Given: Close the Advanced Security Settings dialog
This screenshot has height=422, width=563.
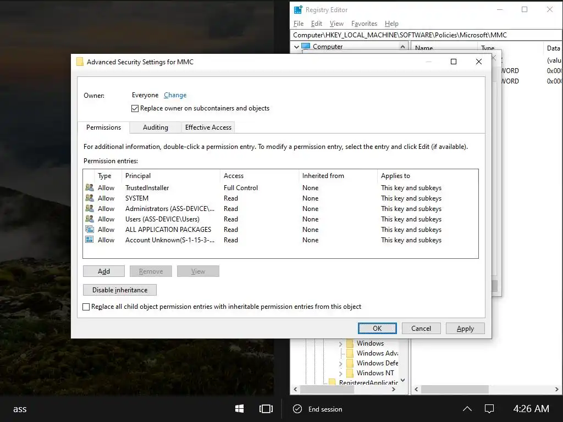Looking at the screenshot, I should pyautogui.click(x=479, y=62).
